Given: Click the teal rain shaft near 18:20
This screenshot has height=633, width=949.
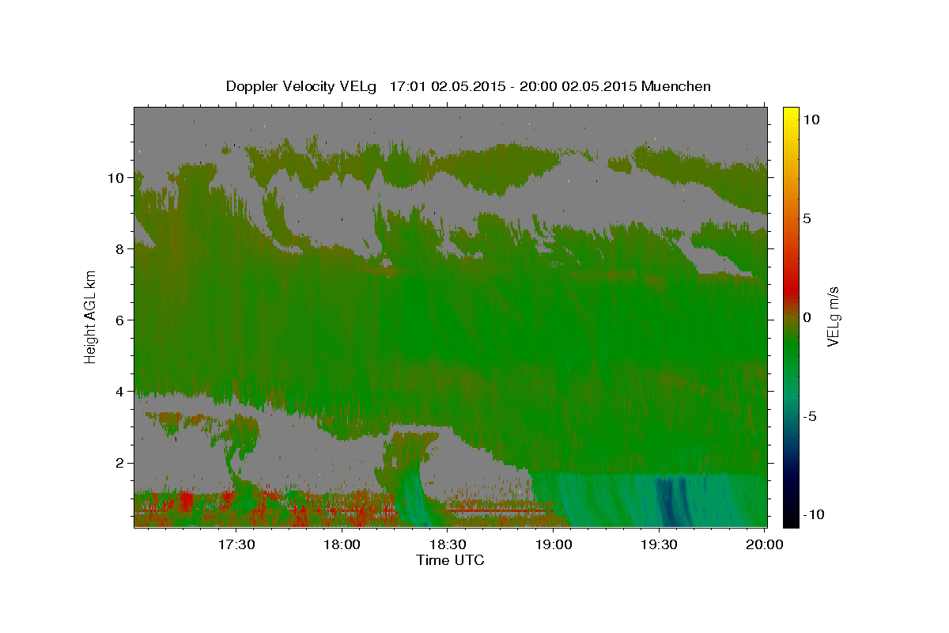Looking at the screenshot, I should coord(413,497).
